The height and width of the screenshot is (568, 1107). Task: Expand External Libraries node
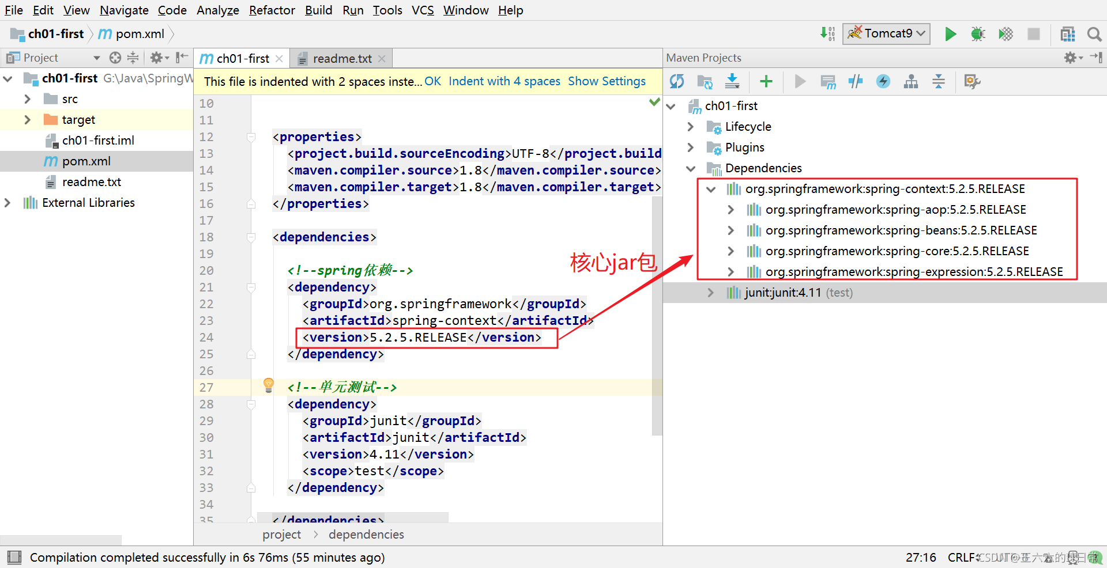pos(7,203)
